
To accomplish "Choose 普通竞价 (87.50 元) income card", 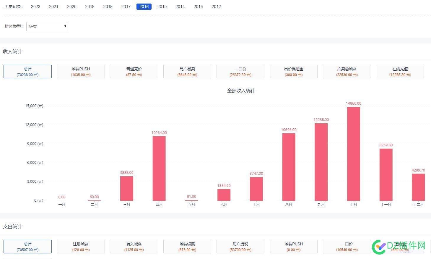I will (x=134, y=72).
